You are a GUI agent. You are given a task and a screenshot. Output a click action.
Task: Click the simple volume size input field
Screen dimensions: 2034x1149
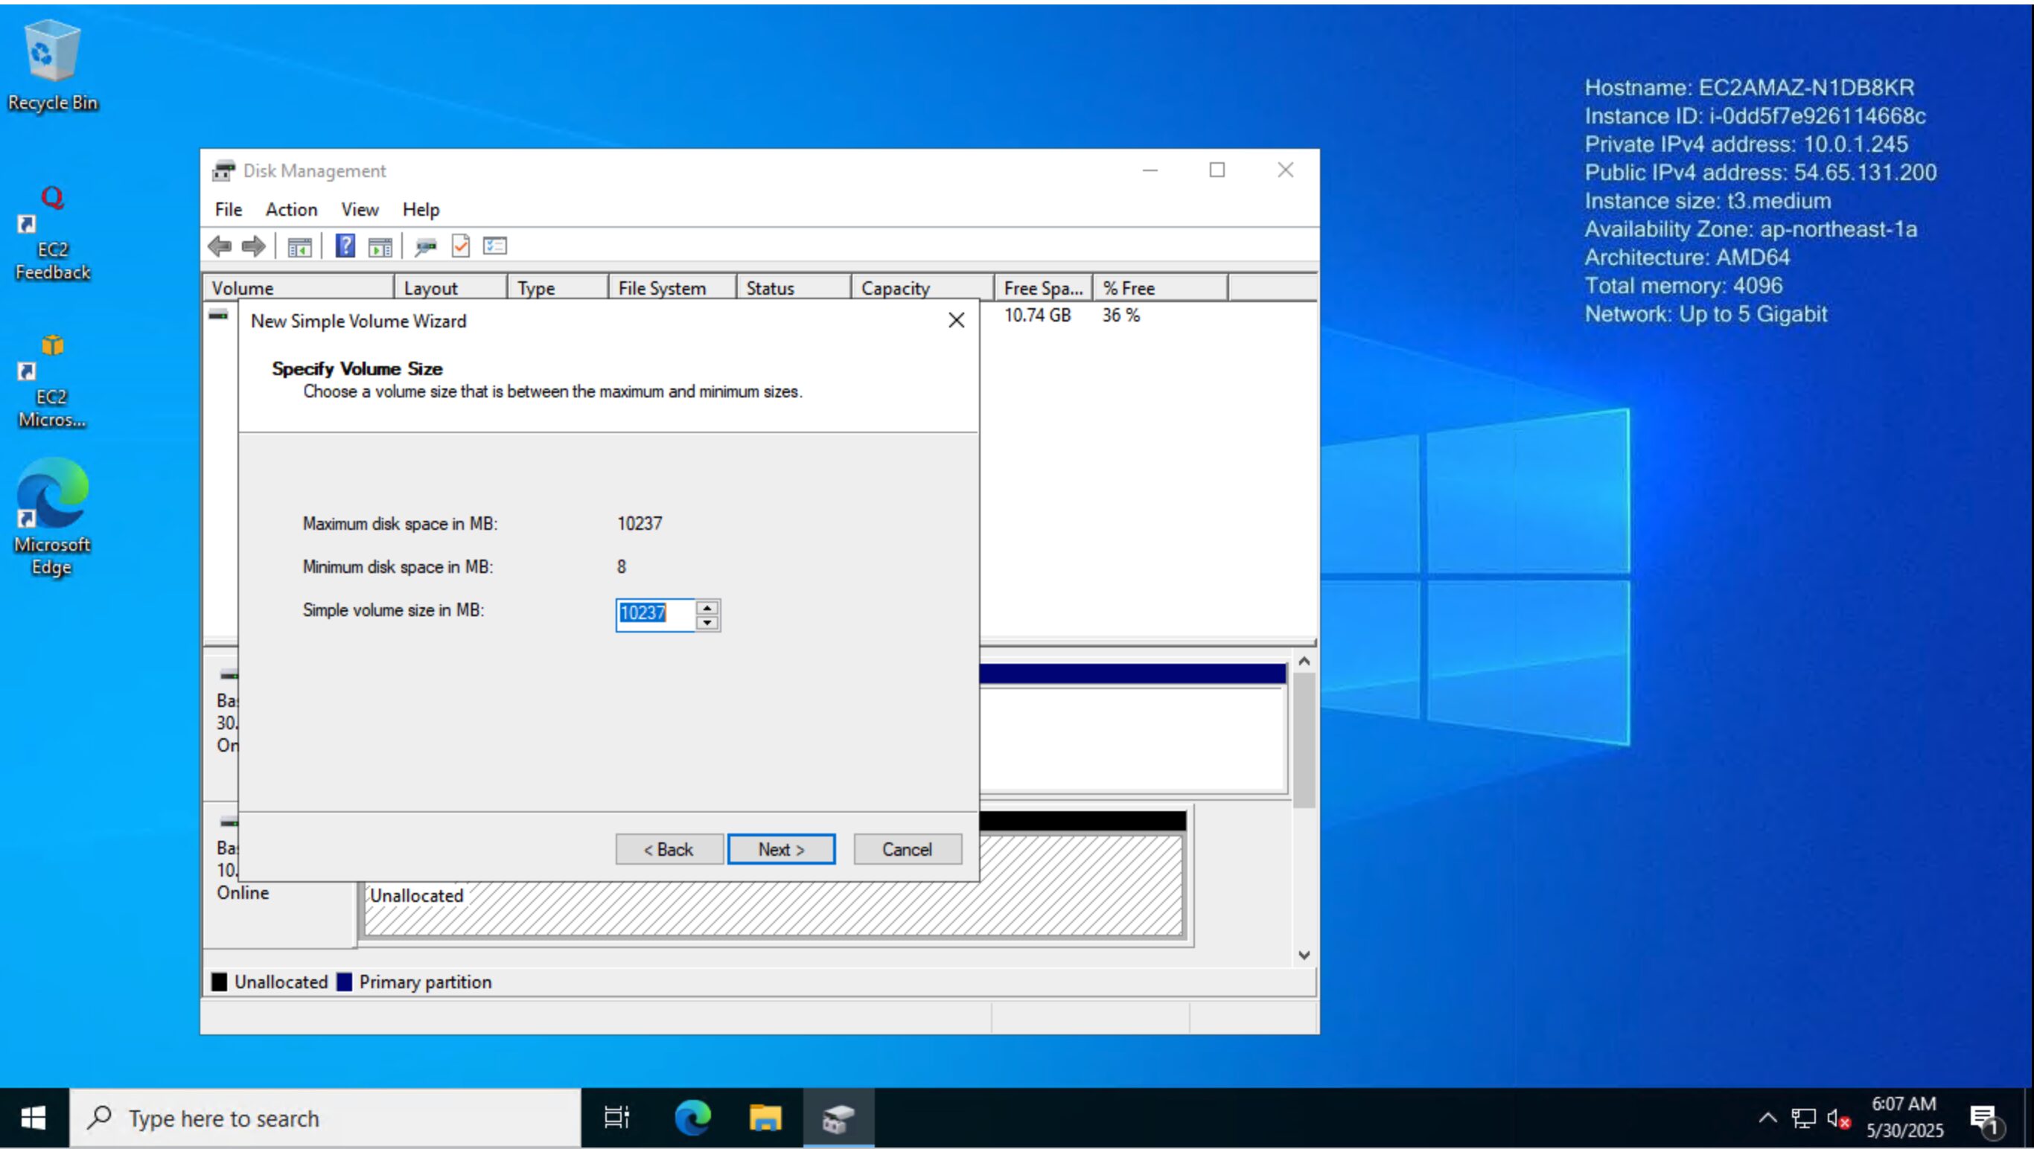pos(655,615)
